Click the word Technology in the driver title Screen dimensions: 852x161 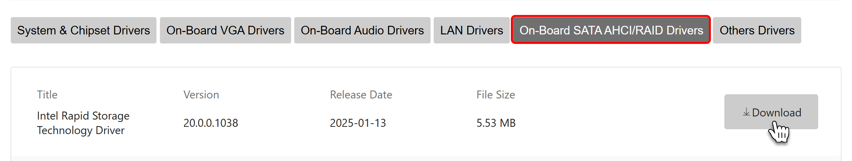[x=65, y=130]
